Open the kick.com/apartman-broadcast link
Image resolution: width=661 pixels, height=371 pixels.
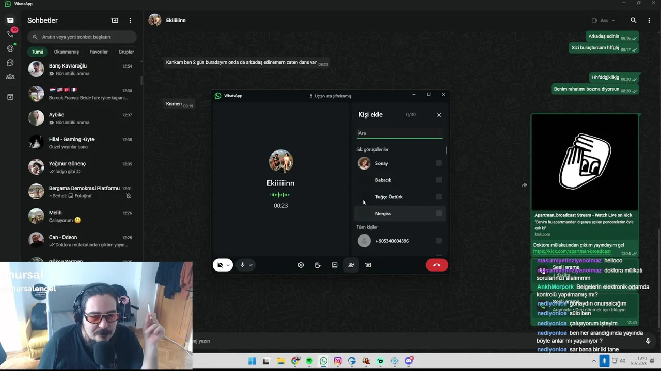(x=572, y=251)
